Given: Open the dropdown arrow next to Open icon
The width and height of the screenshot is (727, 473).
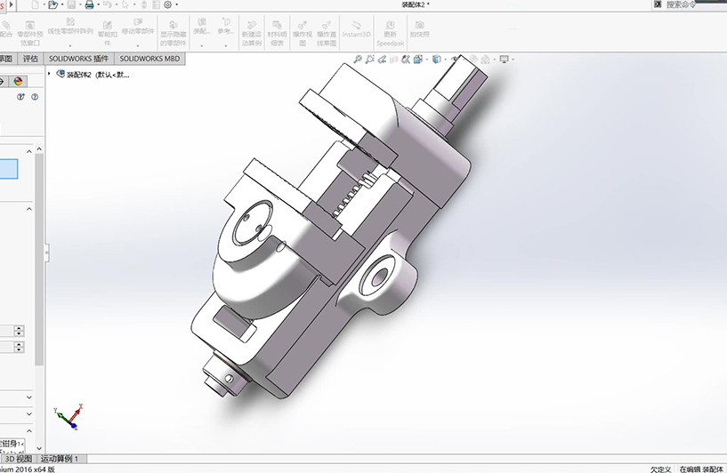Looking at the screenshot, I should point(62,4).
